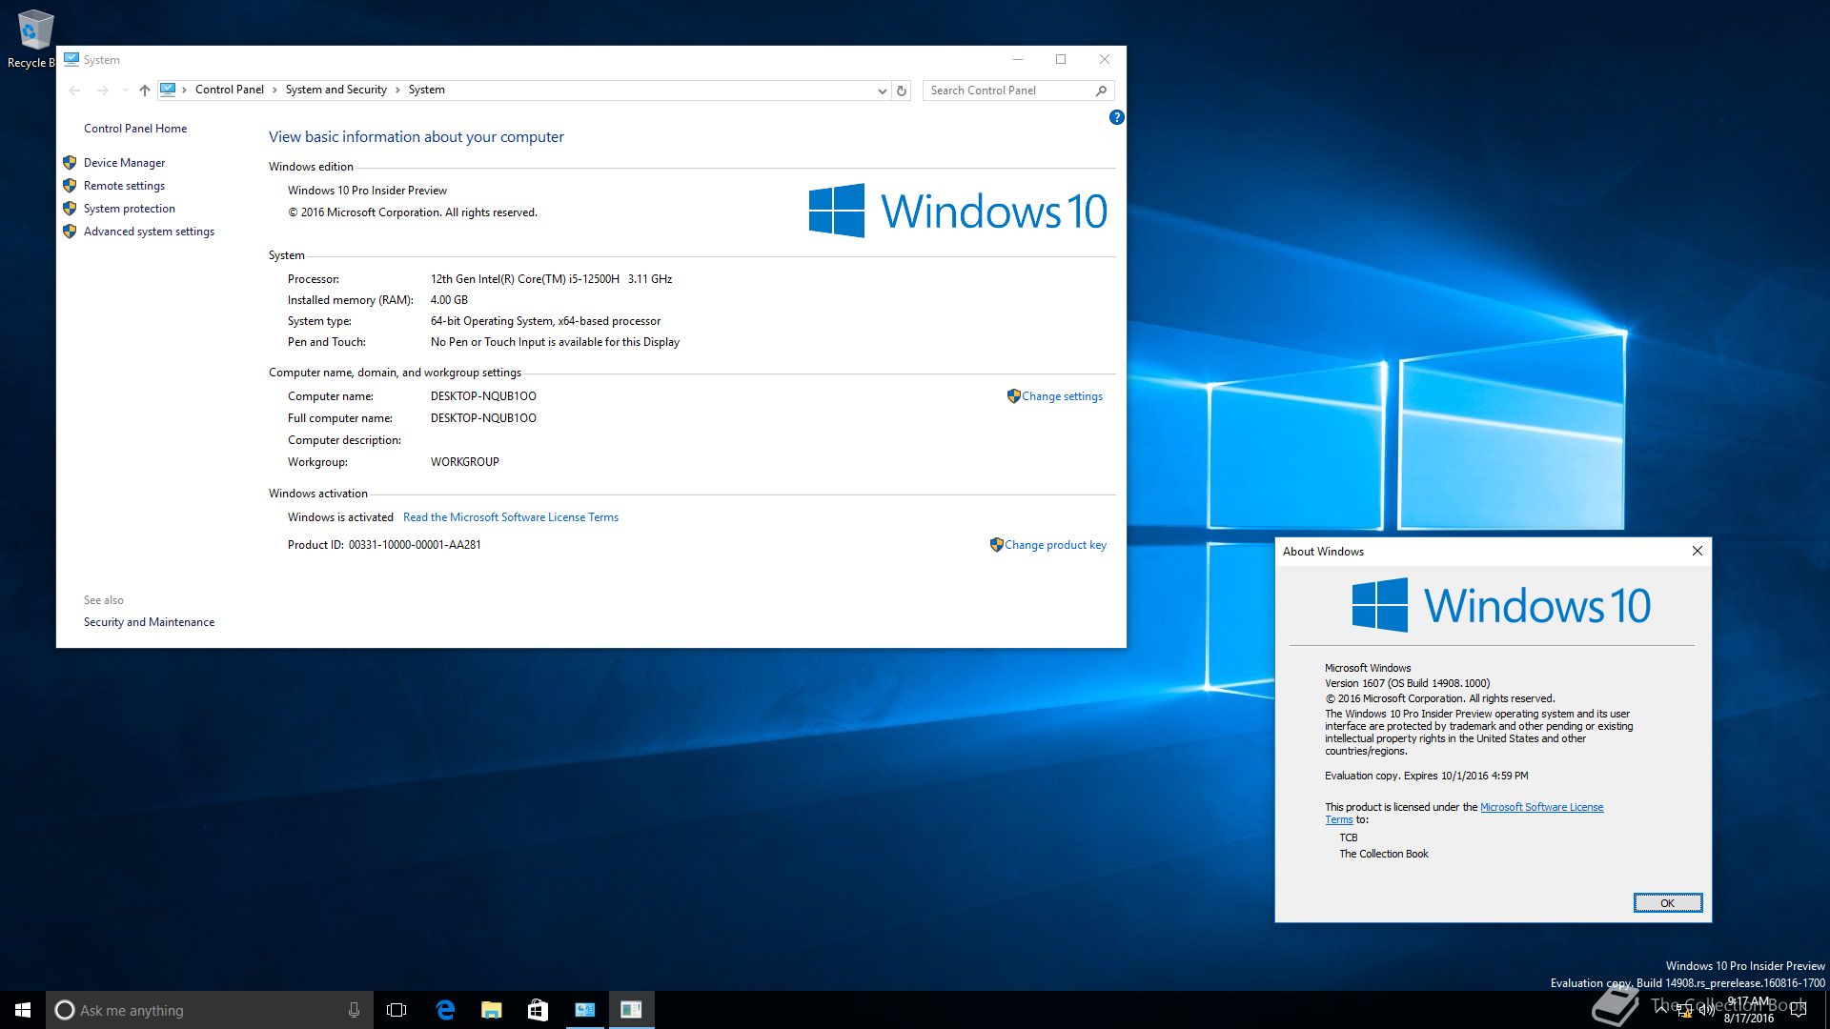Click the Cortana Ask me anything box
This screenshot has height=1029, width=1830.
click(208, 1010)
